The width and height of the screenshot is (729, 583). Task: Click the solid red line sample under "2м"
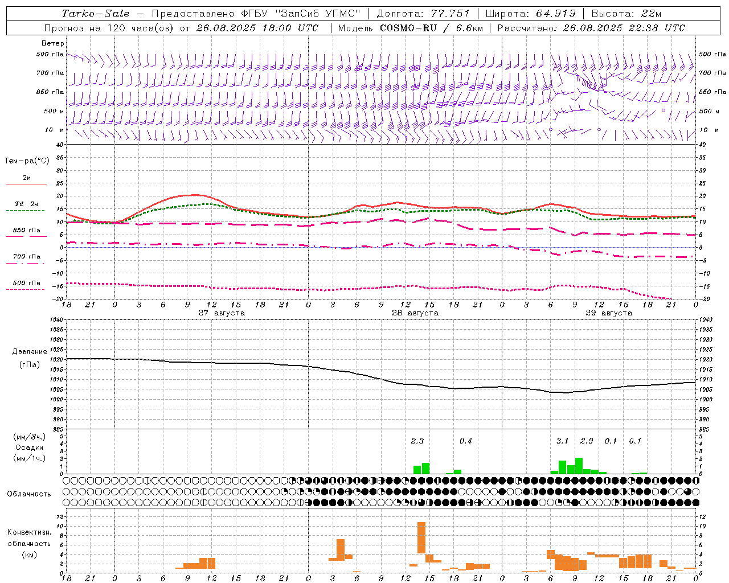pos(26,184)
